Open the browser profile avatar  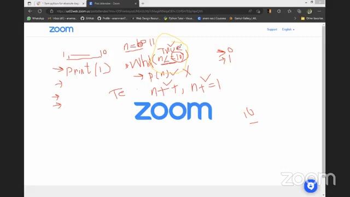[x=309, y=11]
